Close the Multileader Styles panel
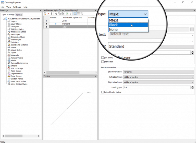Screen dimensions: 196x143 coord(95,10)
